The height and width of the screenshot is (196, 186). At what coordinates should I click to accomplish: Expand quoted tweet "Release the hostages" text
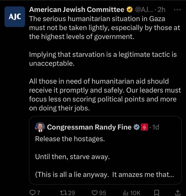pos(70,139)
